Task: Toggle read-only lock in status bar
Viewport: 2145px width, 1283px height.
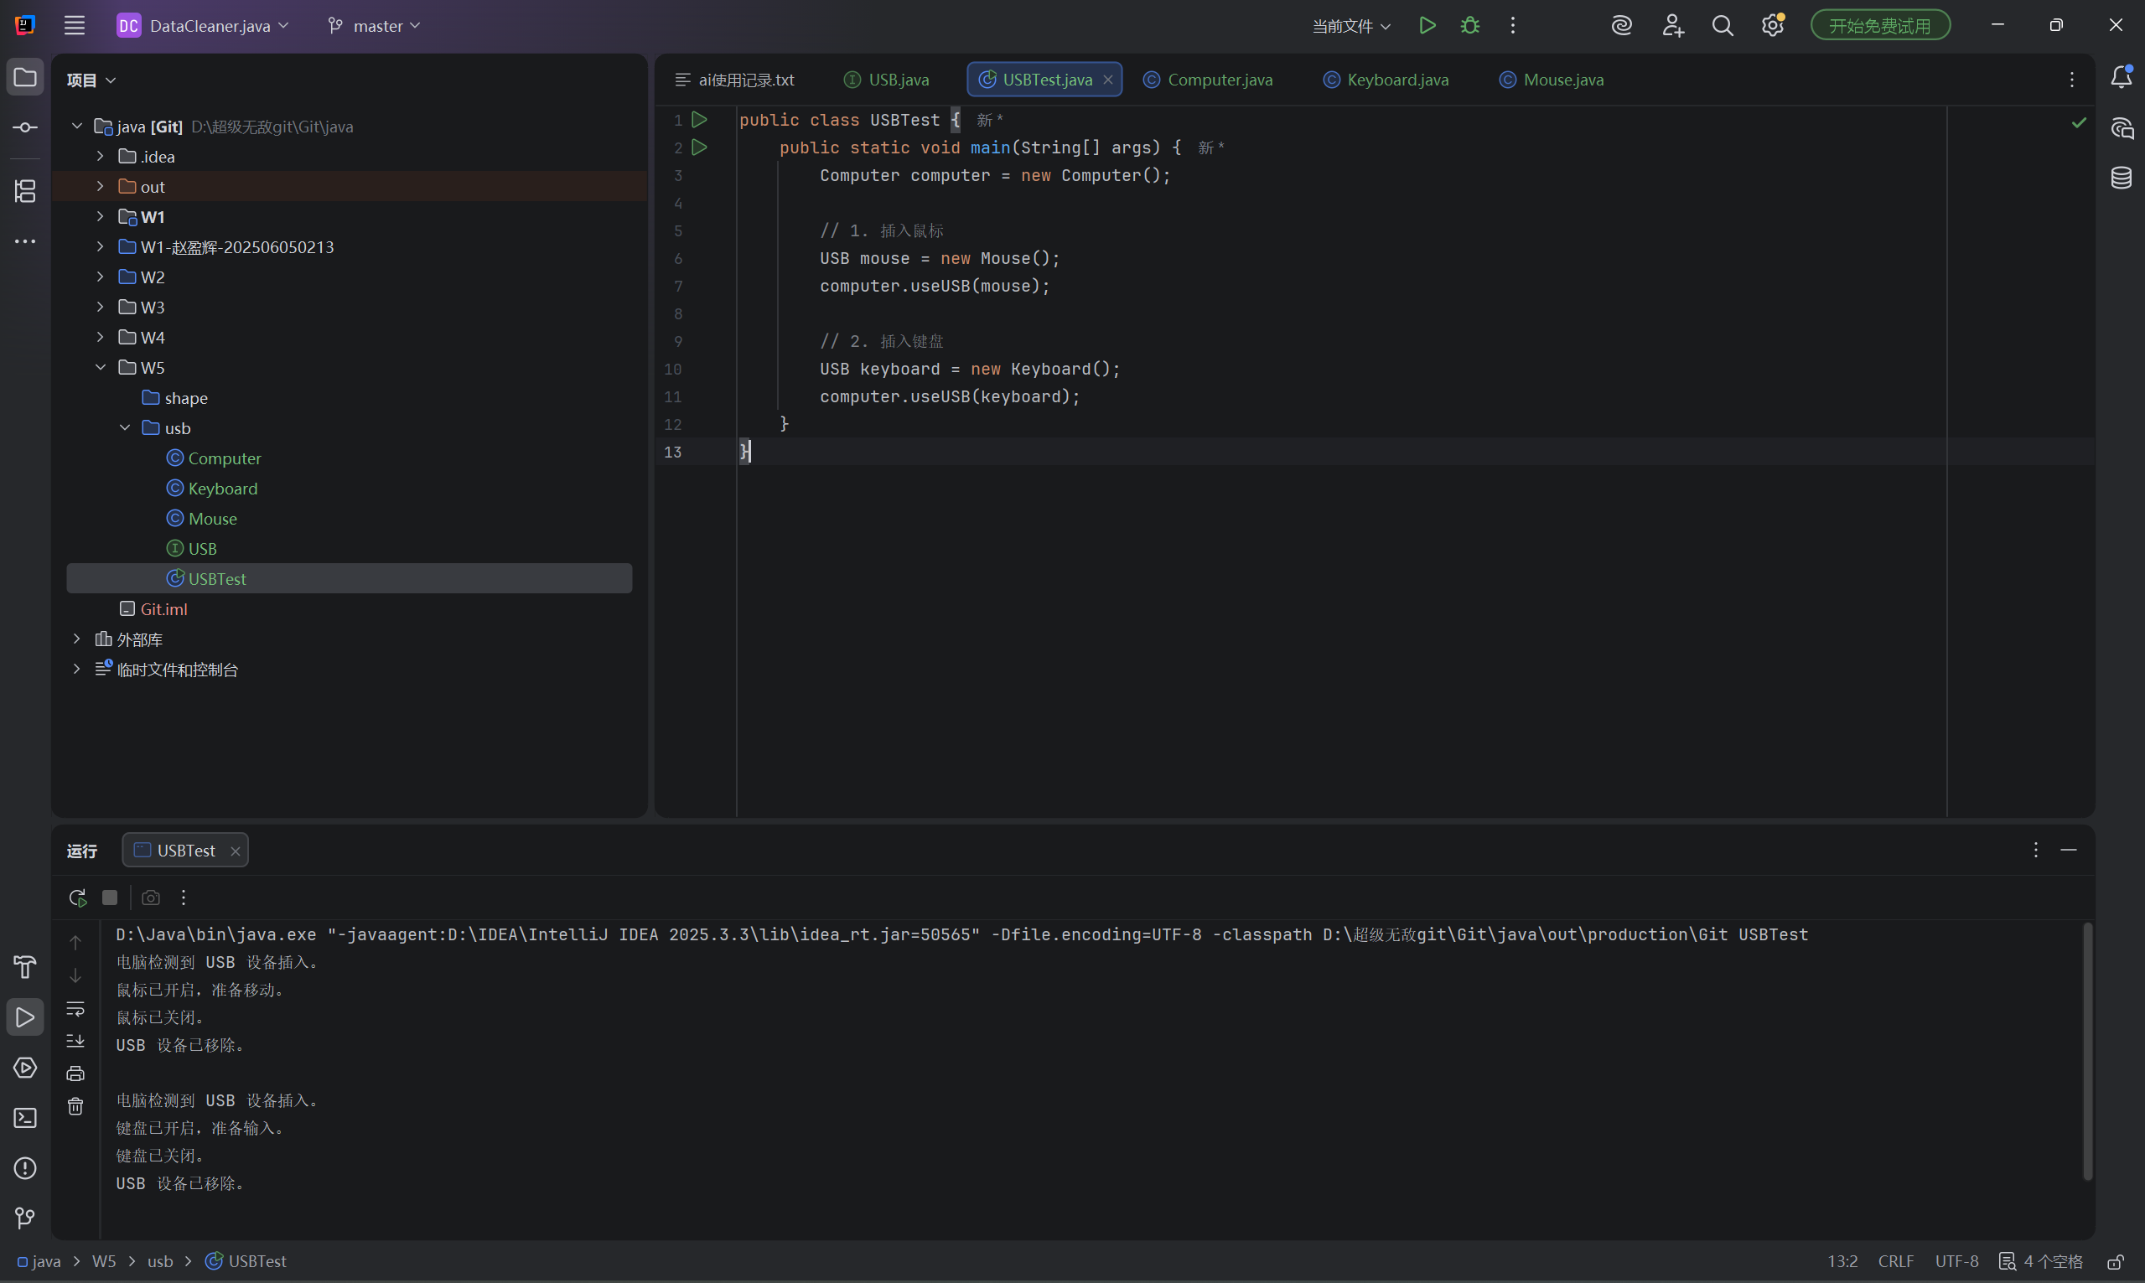Action: 2115,1261
